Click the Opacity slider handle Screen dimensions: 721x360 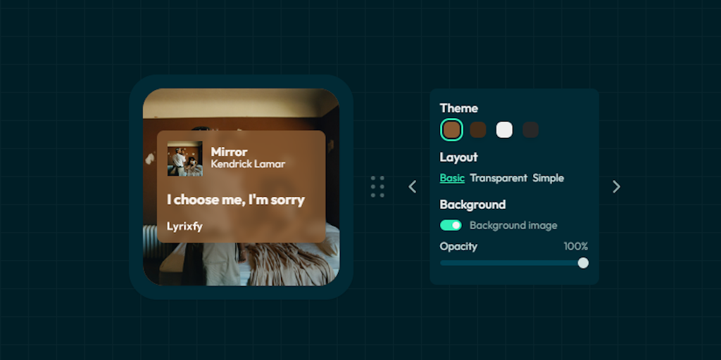pyautogui.click(x=583, y=263)
